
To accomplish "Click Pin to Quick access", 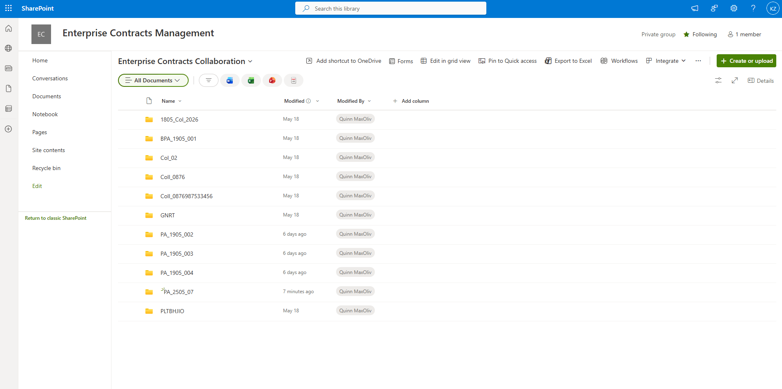I will pos(508,61).
